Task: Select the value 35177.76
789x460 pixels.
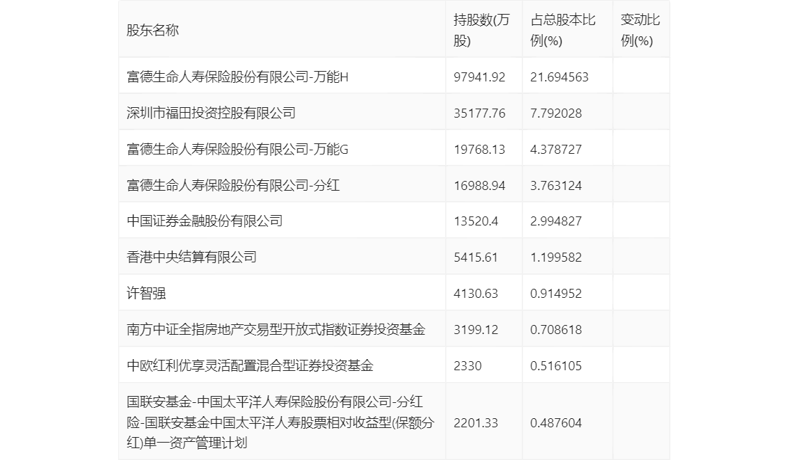Action: coord(479,113)
